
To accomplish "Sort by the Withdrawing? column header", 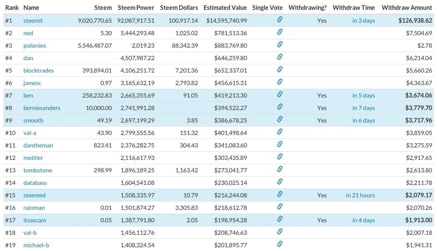I will tap(307, 8).
